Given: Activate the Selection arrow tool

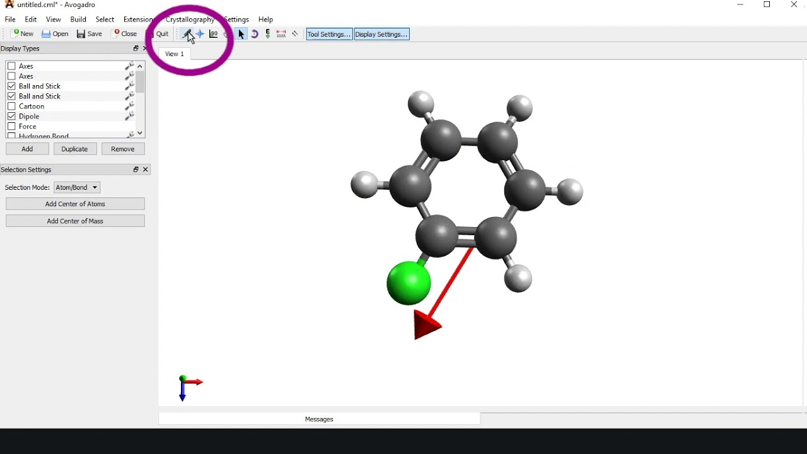Looking at the screenshot, I should coord(241,34).
